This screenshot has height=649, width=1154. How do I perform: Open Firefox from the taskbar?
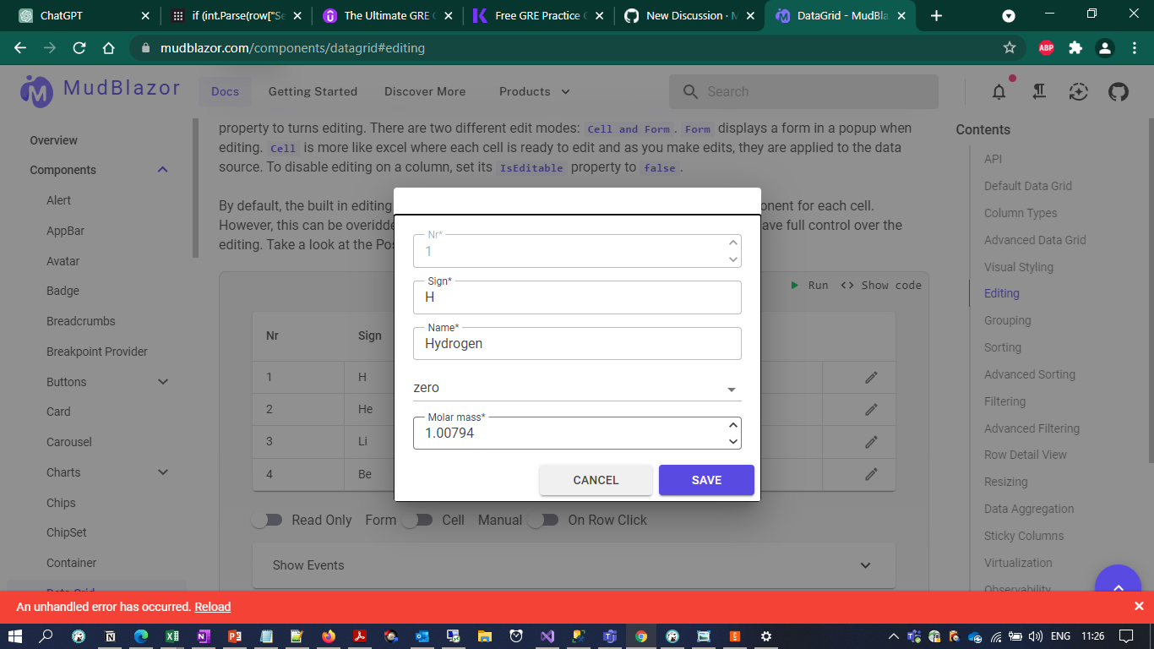click(329, 636)
